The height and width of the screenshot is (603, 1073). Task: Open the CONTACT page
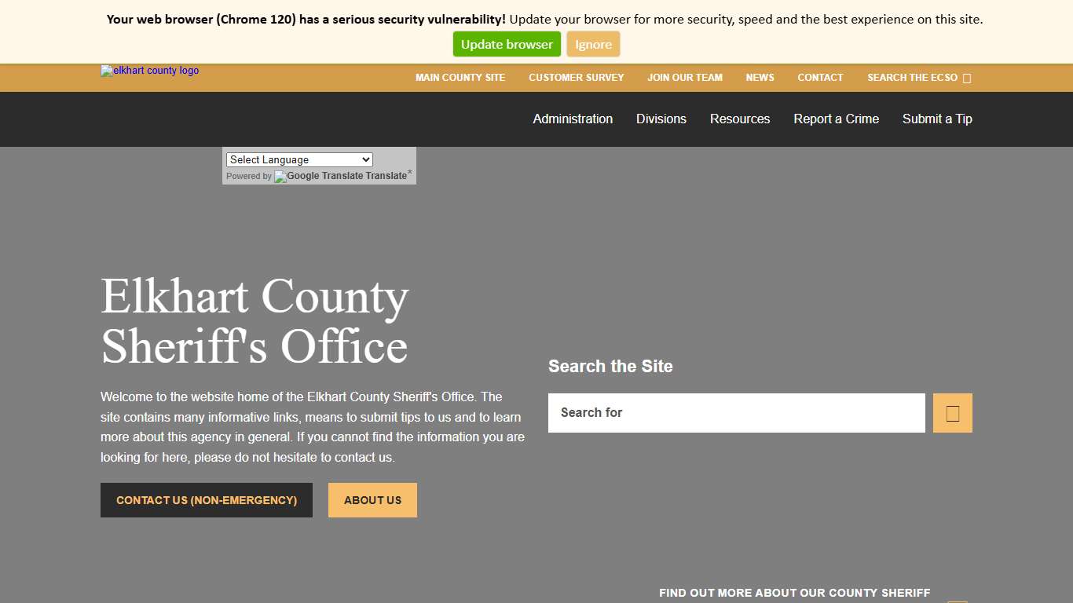pos(820,78)
